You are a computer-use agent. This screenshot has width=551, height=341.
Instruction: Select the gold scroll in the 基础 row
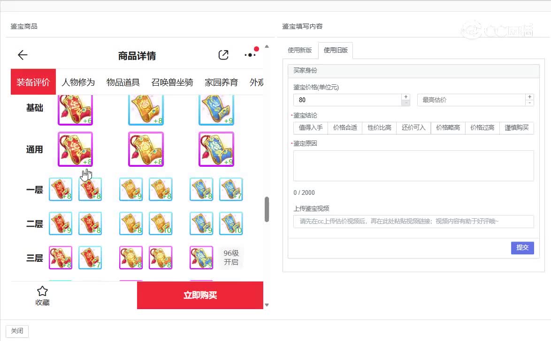point(146,110)
